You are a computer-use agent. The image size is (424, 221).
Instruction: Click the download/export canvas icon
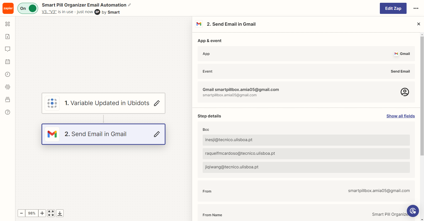[60, 213]
